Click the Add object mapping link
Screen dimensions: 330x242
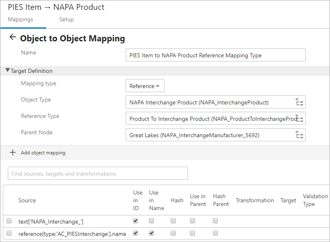pos(43,153)
